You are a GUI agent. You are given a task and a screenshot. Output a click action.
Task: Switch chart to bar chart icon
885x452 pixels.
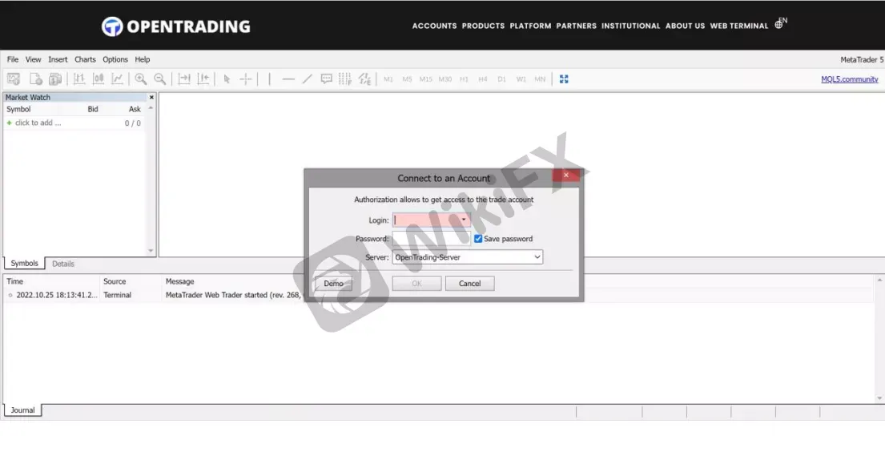click(x=79, y=79)
